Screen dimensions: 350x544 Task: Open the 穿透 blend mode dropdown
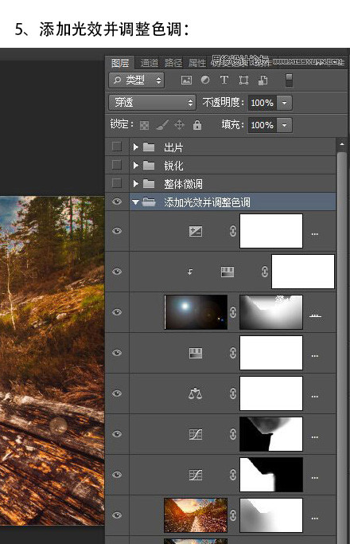152,102
